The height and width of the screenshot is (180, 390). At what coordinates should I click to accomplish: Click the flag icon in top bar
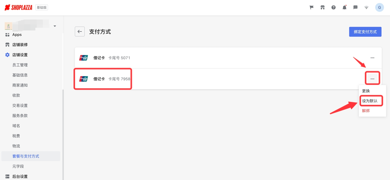tap(312, 8)
